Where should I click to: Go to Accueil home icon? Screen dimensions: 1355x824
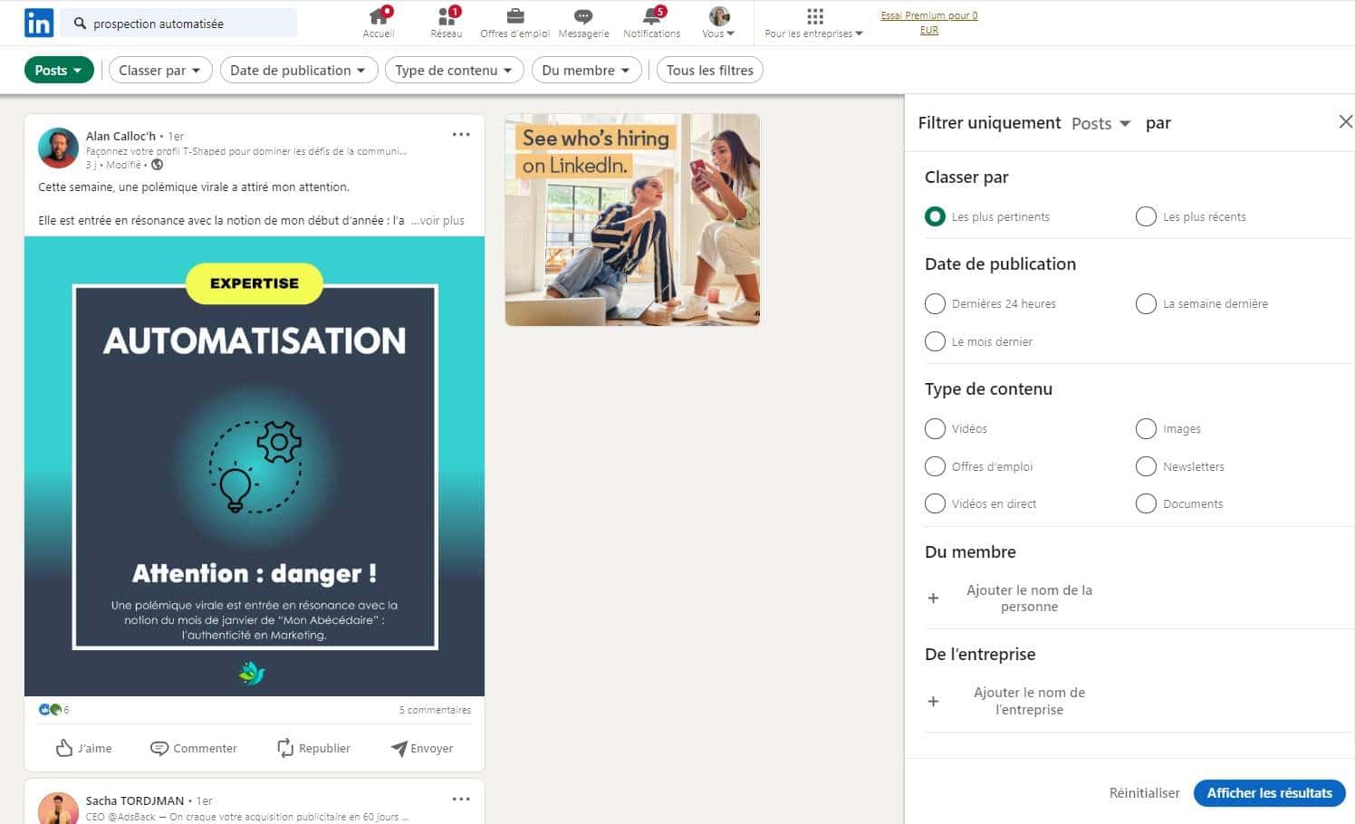coord(379,16)
